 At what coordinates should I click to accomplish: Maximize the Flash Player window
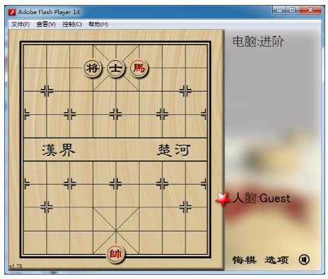tap(293, 10)
